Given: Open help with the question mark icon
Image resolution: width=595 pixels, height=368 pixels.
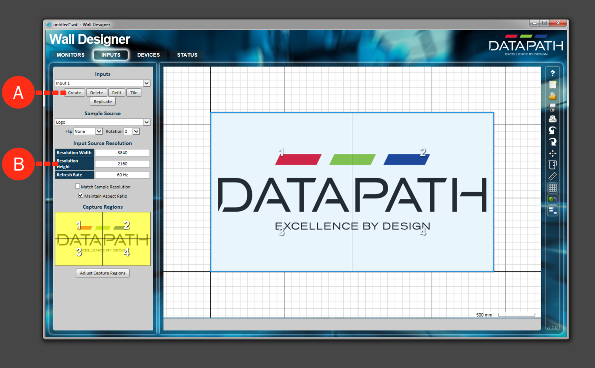Looking at the screenshot, I should pyautogui.click(x=552, y=74).
